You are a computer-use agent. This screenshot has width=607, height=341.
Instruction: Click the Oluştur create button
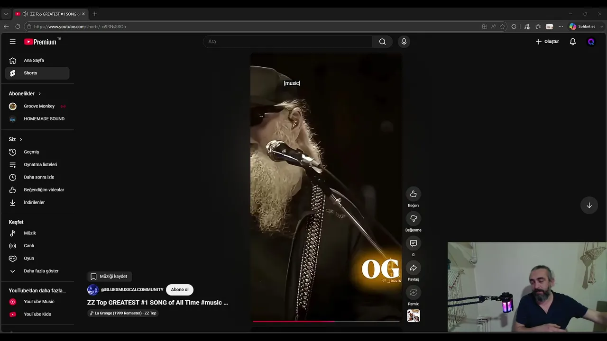tap(547, 42)
